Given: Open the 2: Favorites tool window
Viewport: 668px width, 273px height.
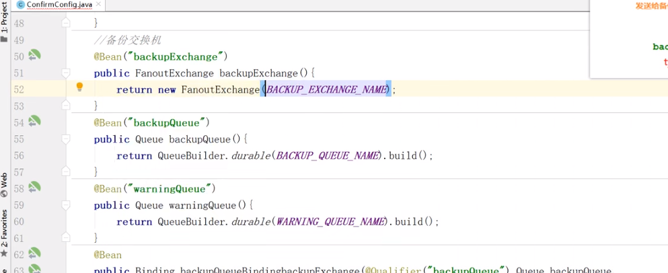Looking at the screenshot, I should pyautogui.click(x=4, y=229).
